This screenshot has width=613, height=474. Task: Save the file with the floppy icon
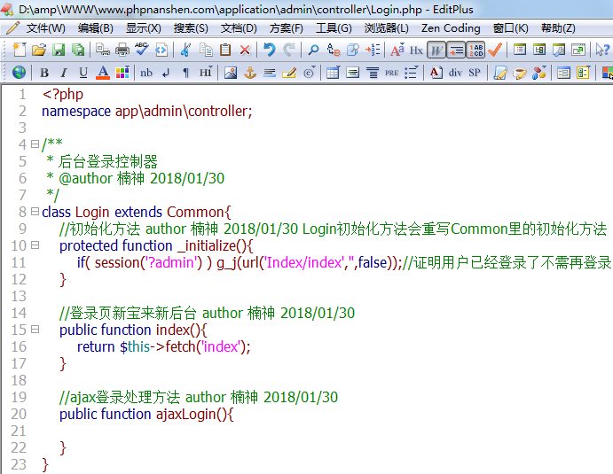(59, 50)
